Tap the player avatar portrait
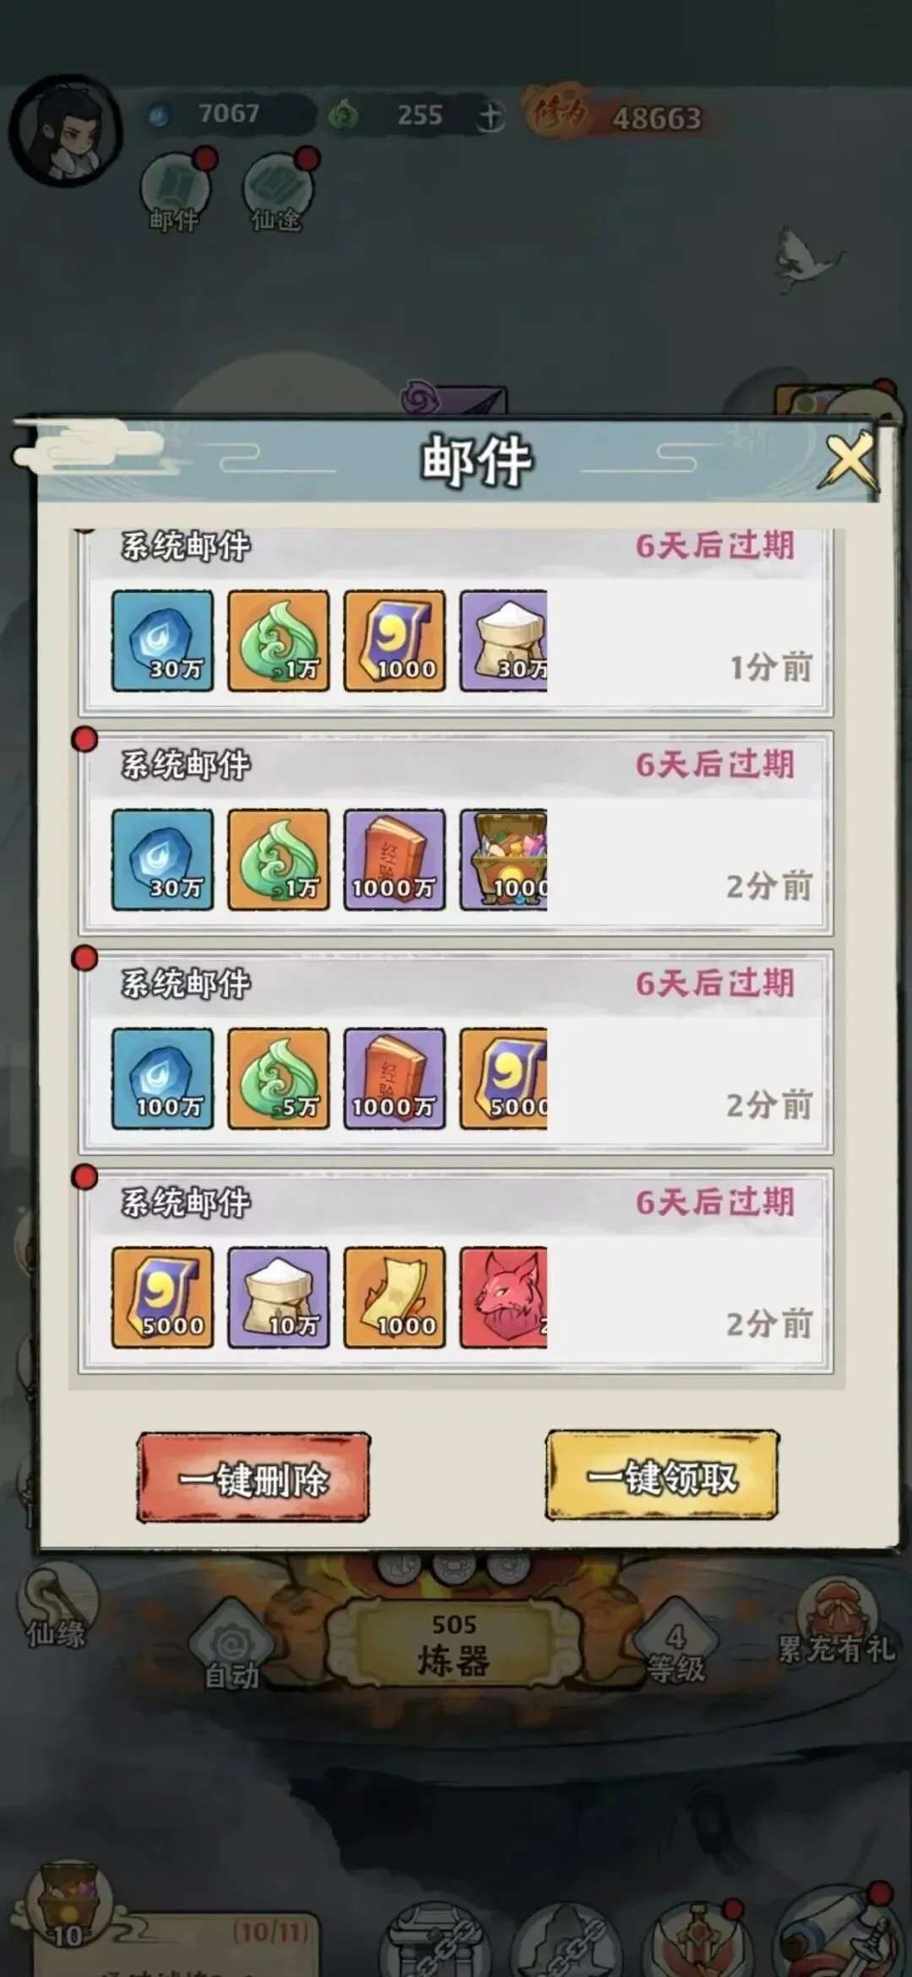The width and height of the screenshot is (912, 1977). point(66,131)
